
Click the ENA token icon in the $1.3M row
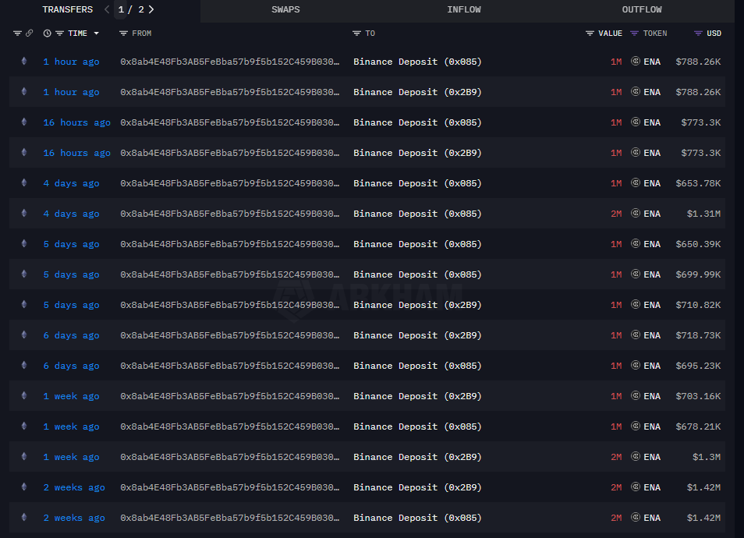point(636,456)
